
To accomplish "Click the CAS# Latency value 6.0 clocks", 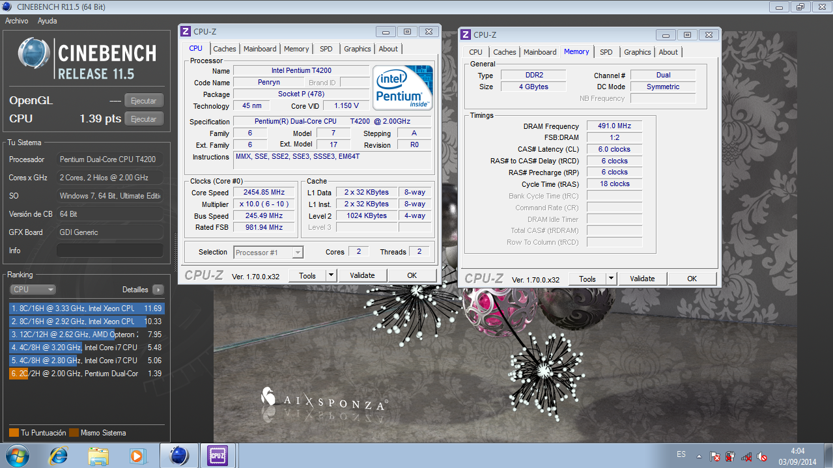I will pyautogui.click(x=614, y=149).
